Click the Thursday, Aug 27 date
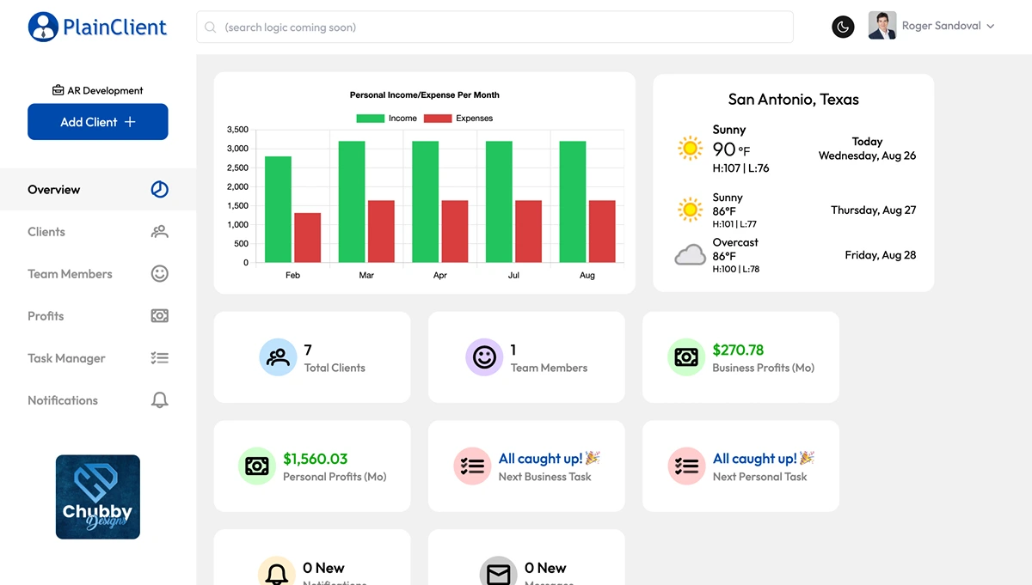 click(x=873, y=210)
